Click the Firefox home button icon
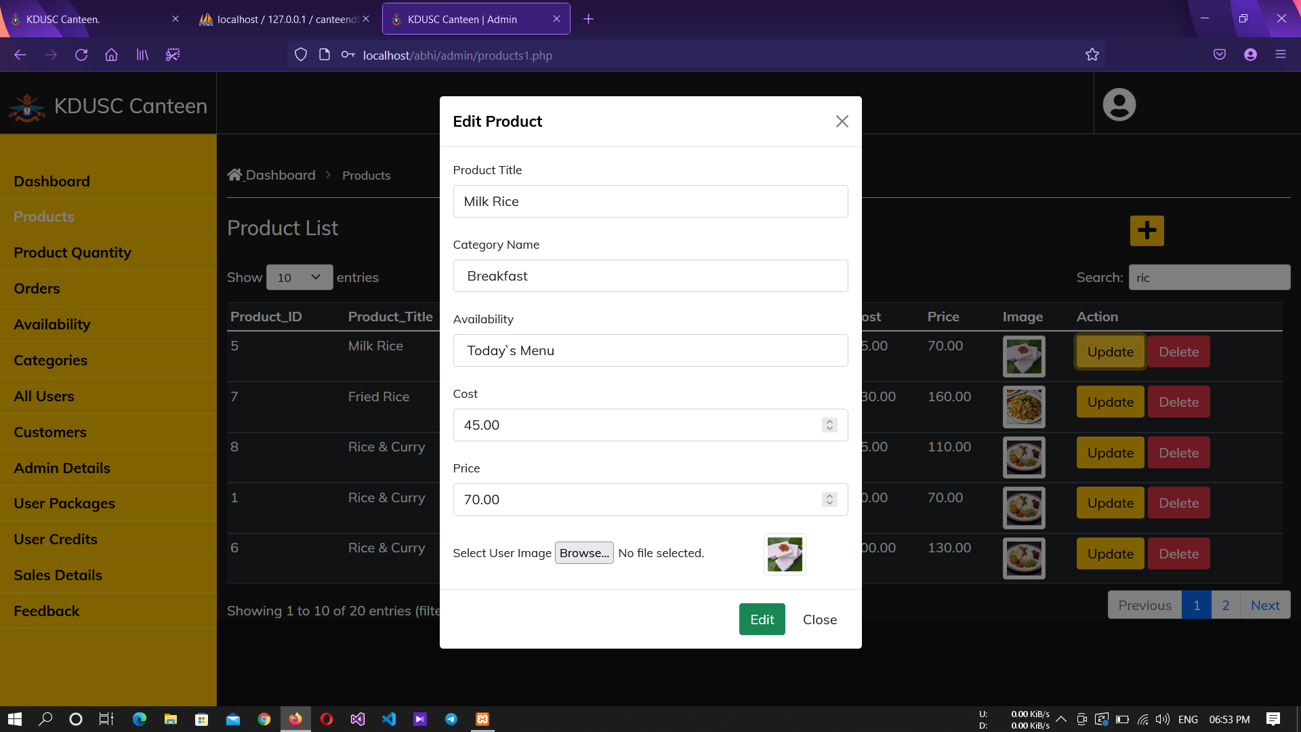This screenshot has height=732, width=1301. [x=111, y=55]
